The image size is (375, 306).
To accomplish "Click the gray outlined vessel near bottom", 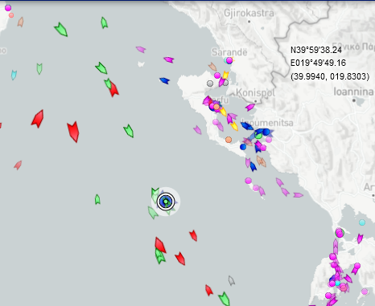I will coord(231,280).
